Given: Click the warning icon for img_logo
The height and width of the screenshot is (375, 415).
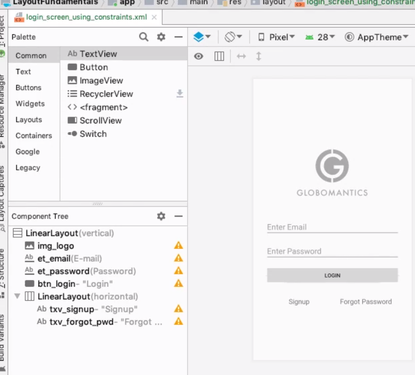Looking at the screenshot, I should (x=179, y=245).
